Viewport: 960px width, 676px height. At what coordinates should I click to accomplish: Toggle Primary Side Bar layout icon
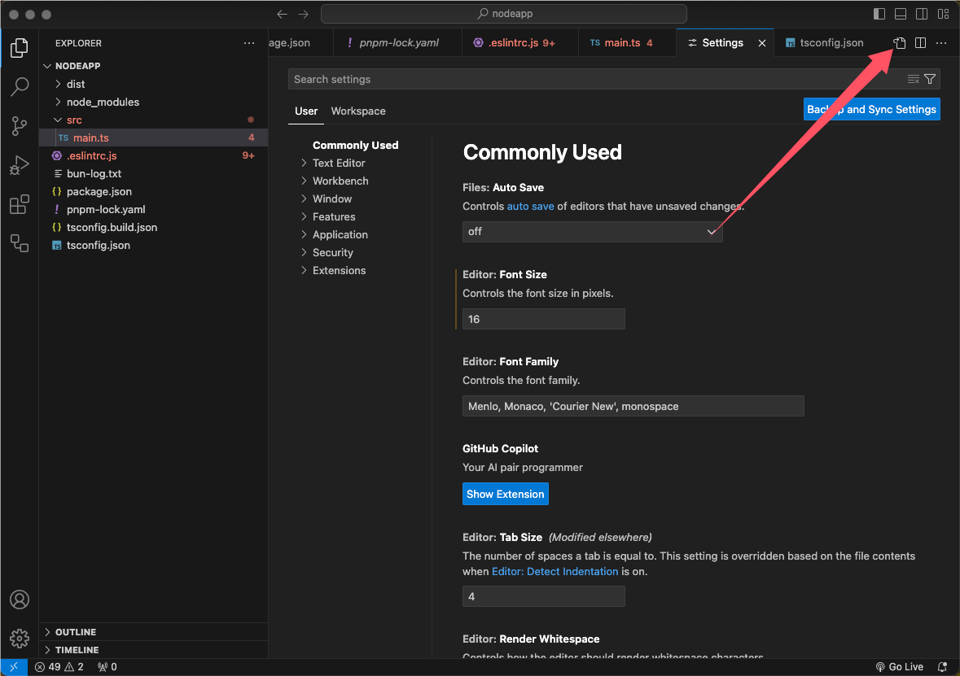879,14
